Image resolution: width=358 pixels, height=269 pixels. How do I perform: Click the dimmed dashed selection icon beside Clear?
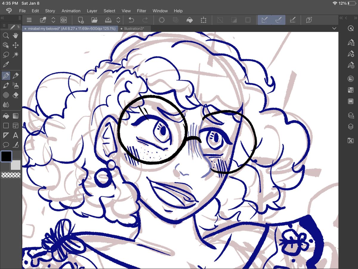[176, 20]
